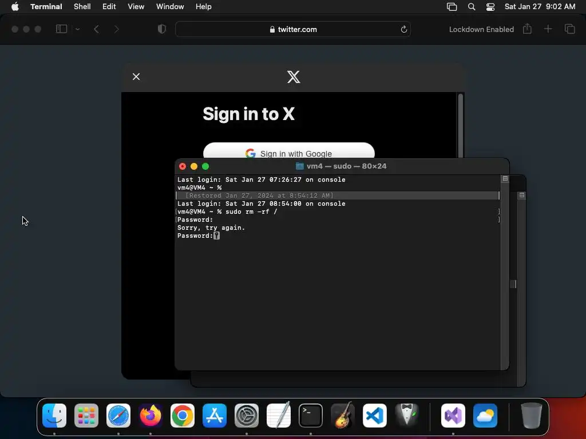The image size is (586, 439).
Task: Click the "Sorry, try again." line
Action: click(x=211, y=228)
